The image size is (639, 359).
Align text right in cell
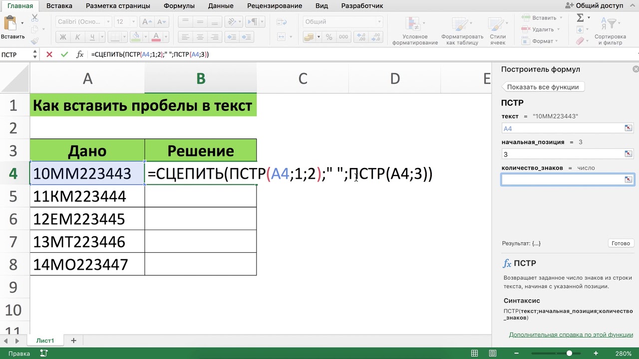(x=215, y=37)
